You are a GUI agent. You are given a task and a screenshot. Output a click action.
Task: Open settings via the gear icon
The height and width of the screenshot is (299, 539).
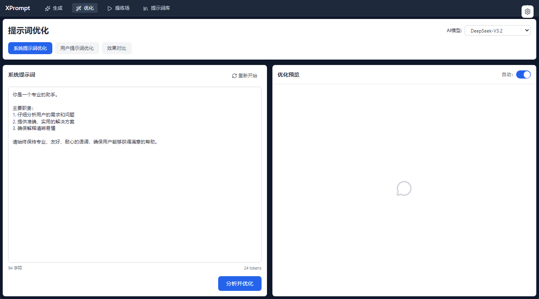click(x=527, y=12)
